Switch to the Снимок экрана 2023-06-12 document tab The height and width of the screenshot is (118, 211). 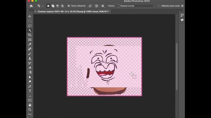[x=74, y=11]
